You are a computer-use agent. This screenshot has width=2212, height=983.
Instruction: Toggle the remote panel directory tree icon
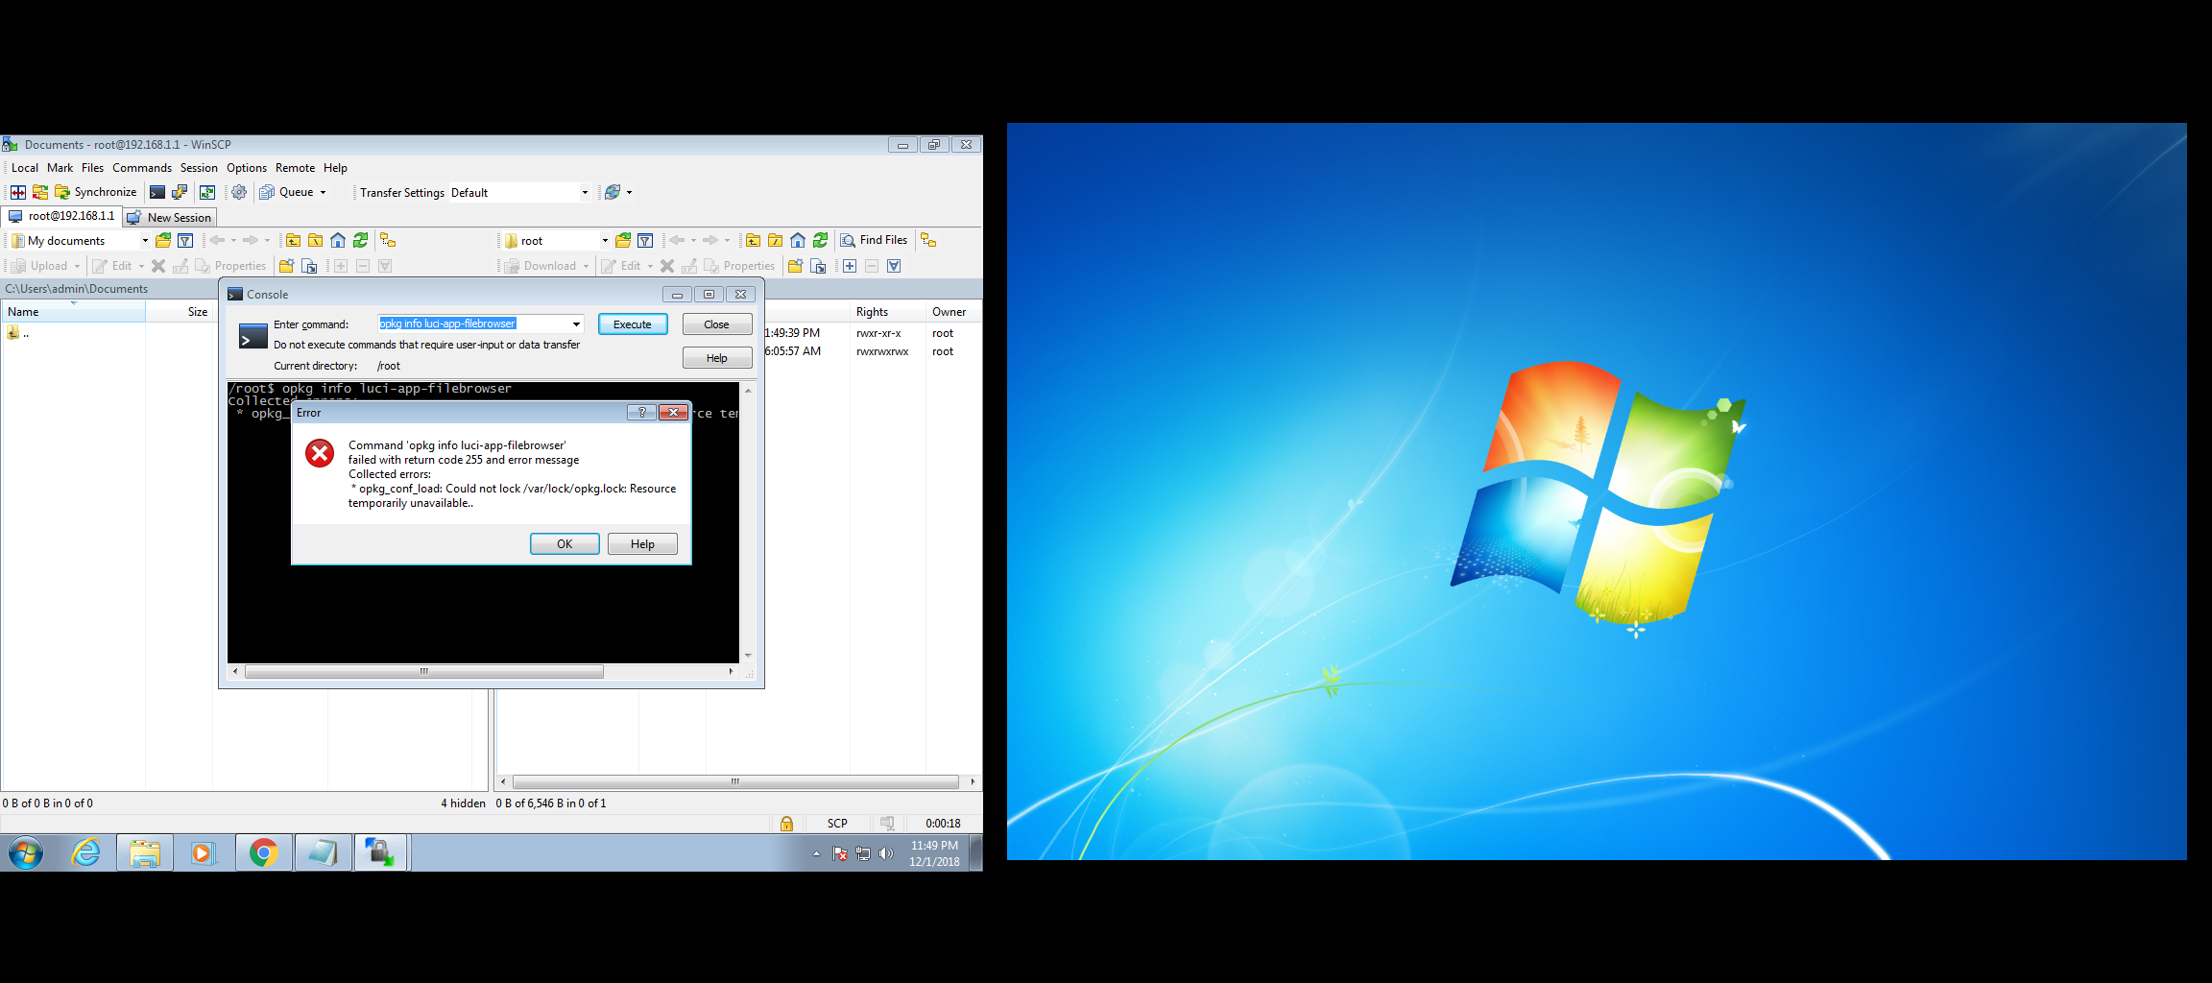928,240
